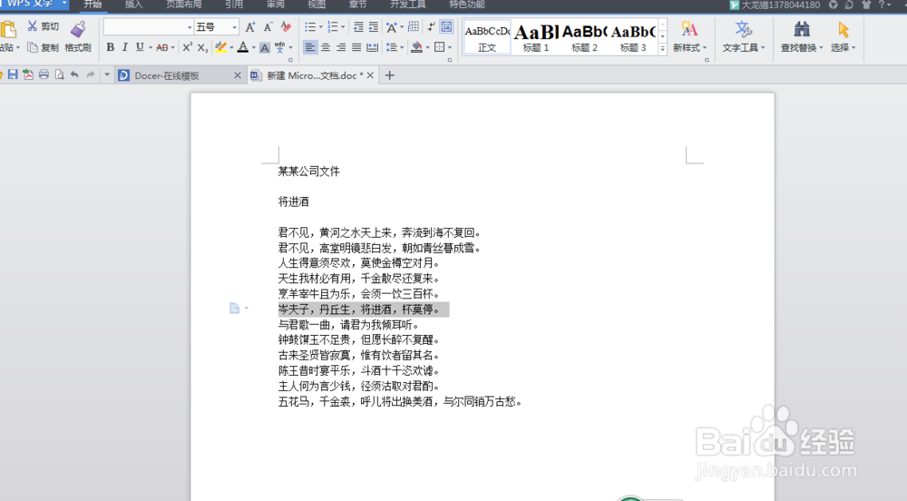Toggle strikethrough AB formatting

pos(162,47)
